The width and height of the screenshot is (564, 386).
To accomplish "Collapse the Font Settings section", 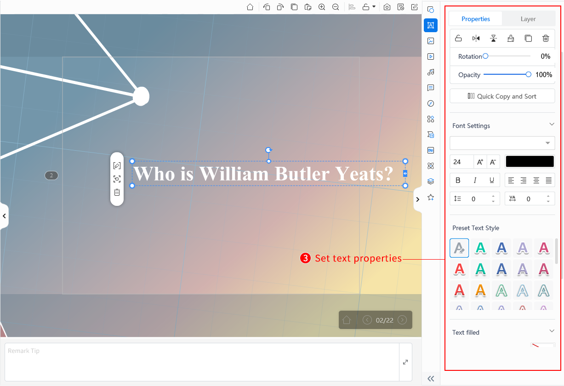I will [x=552, y=125].
